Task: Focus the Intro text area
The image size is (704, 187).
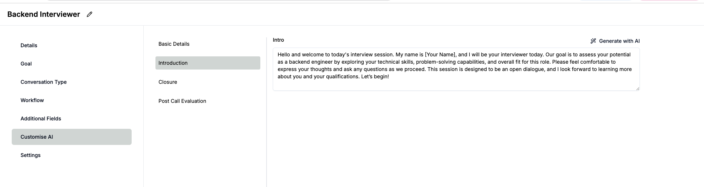Action: [x=456, y=83]
